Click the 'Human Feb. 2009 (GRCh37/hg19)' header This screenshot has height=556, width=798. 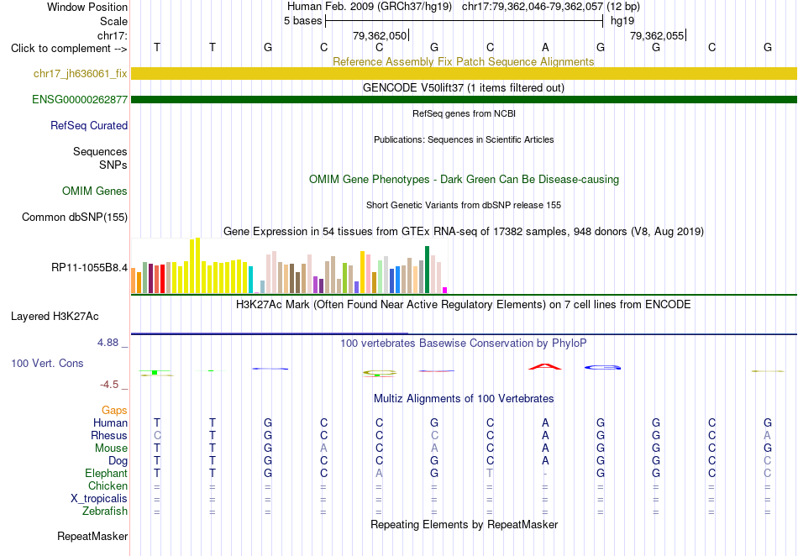click(370, 7)
